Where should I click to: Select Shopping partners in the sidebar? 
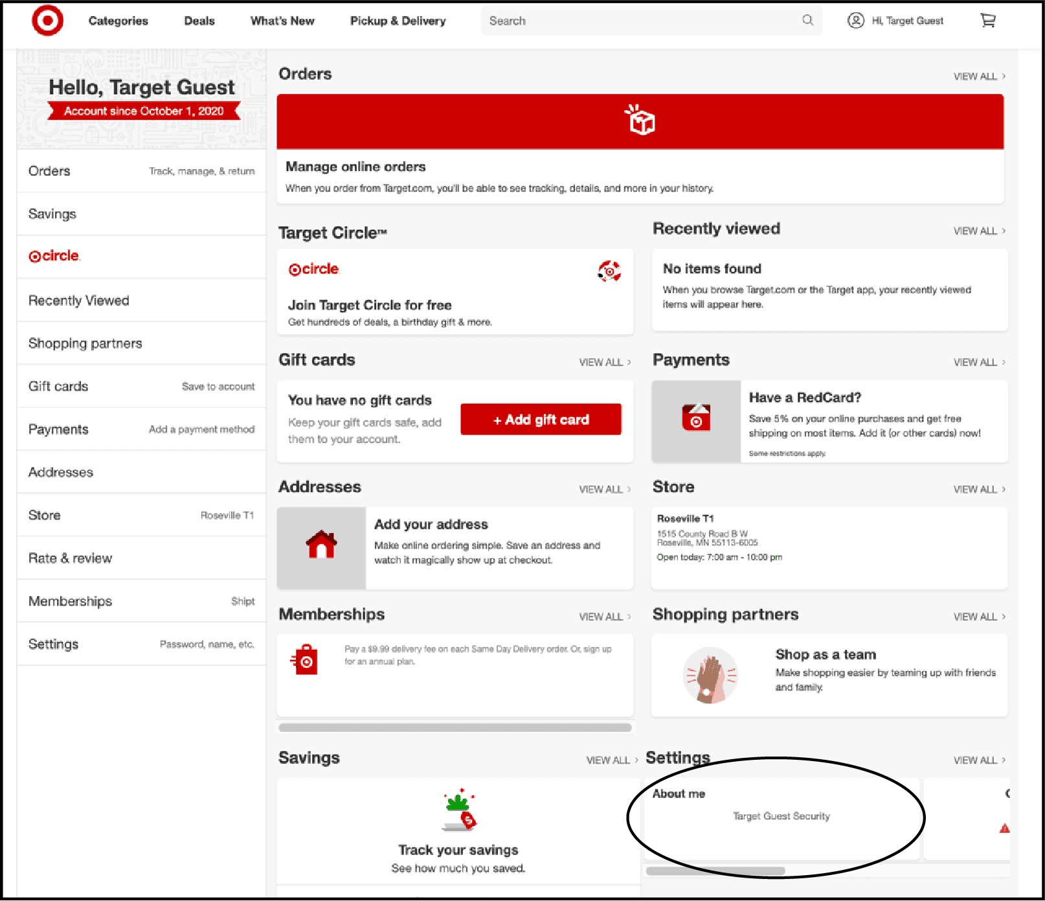point(142,343)
